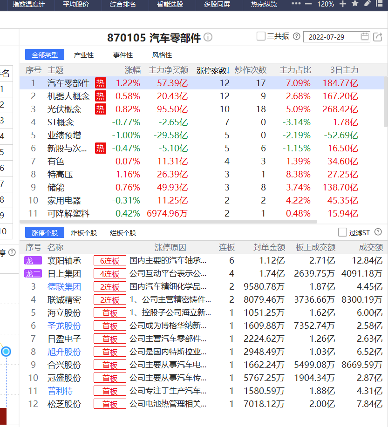Click the share/export icon beside the date
Screen dimensions: 388x427
click(x=378, y=37)
